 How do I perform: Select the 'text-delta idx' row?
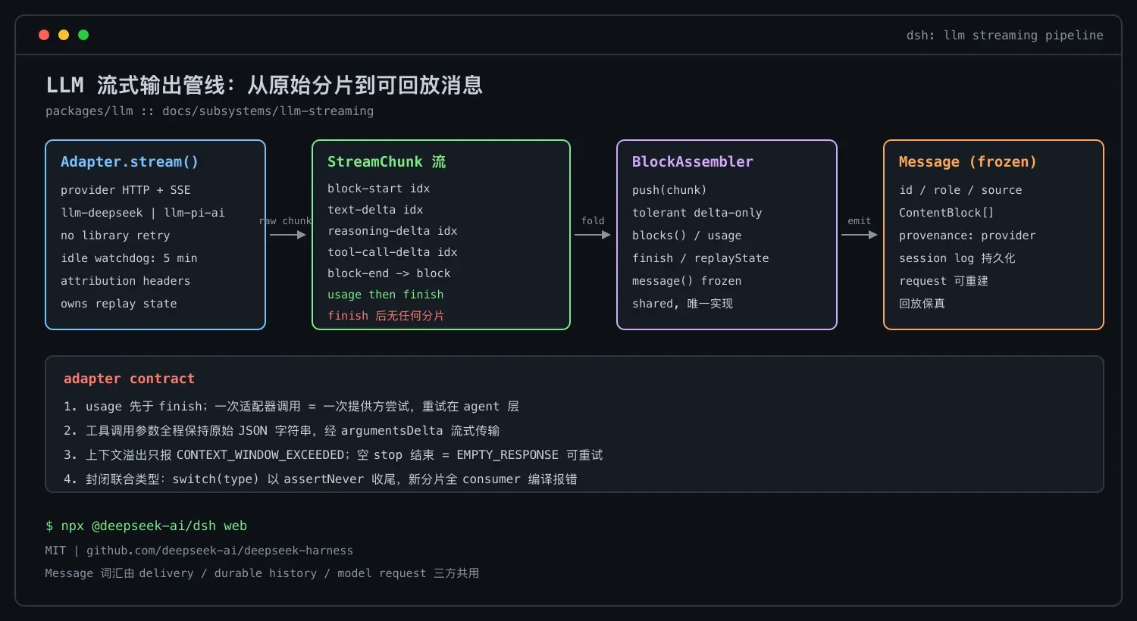[x=375, y=210]
